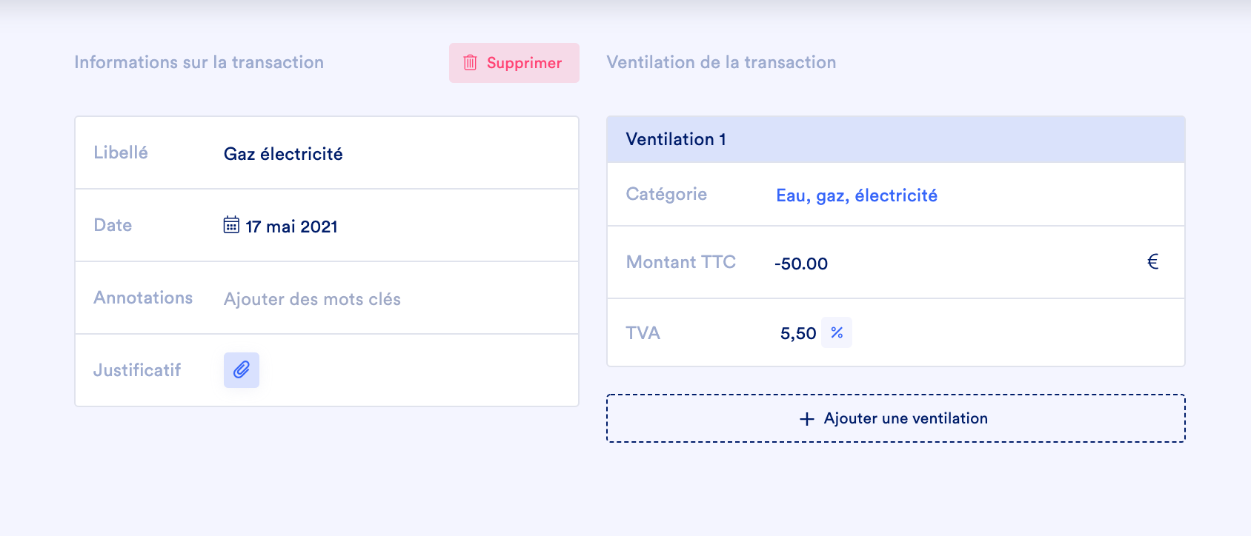Click the Justificatif label
This screenshot has height=536, width=1251.
pyautogui.click(x=137, y=370)
